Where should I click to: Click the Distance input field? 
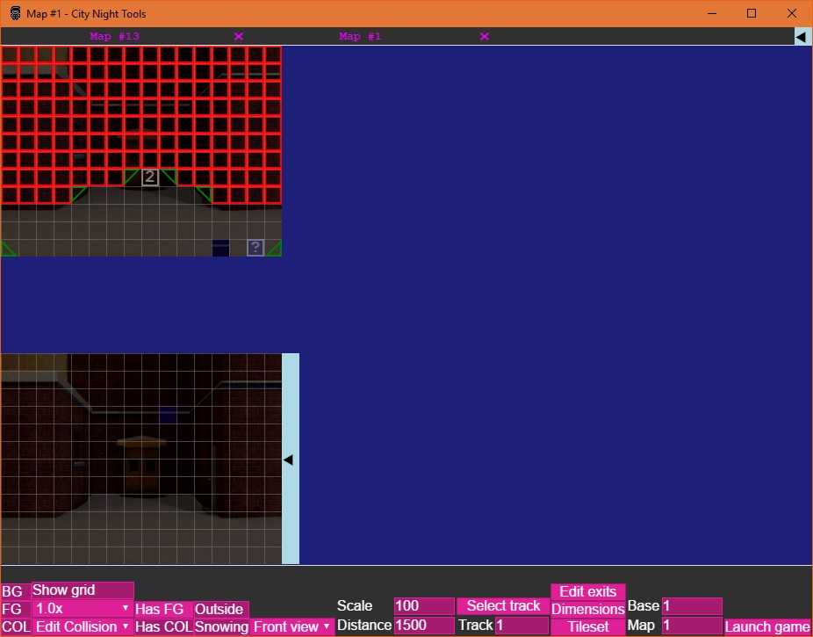coord(424,626)
